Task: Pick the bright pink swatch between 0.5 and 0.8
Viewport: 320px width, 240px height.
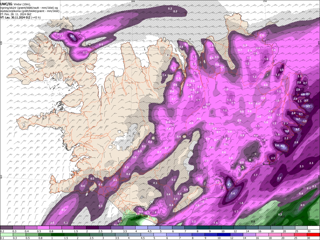Action: 43,228
